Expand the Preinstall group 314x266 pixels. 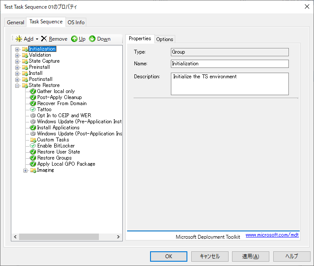point(17,67)
